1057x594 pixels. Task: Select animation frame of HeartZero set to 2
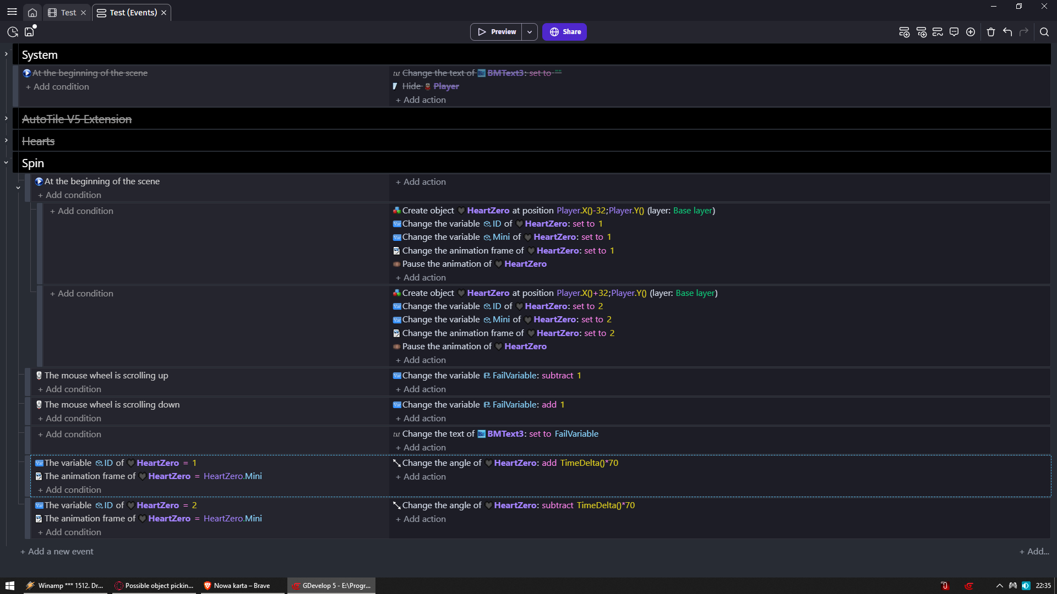tap(504, 333)
